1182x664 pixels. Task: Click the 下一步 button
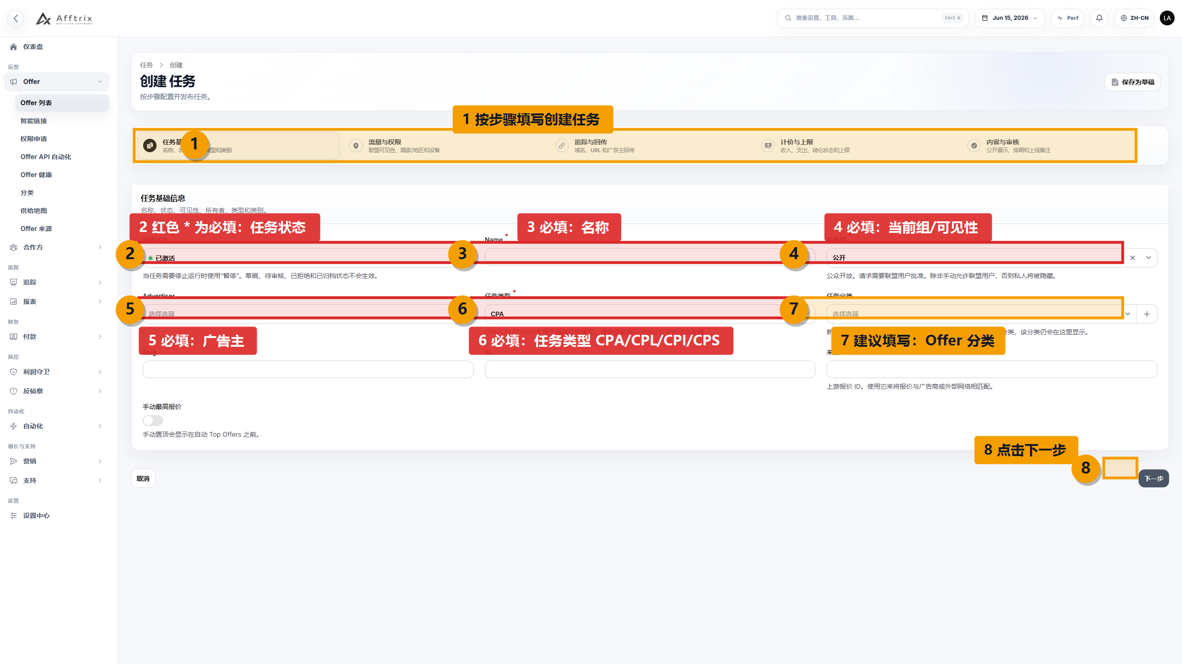[1154, 479]
